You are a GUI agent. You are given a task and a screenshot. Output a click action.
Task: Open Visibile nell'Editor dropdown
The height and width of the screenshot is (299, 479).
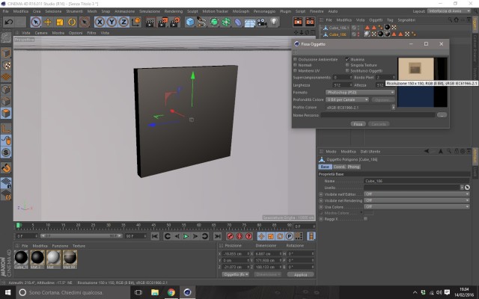(417, 194)
